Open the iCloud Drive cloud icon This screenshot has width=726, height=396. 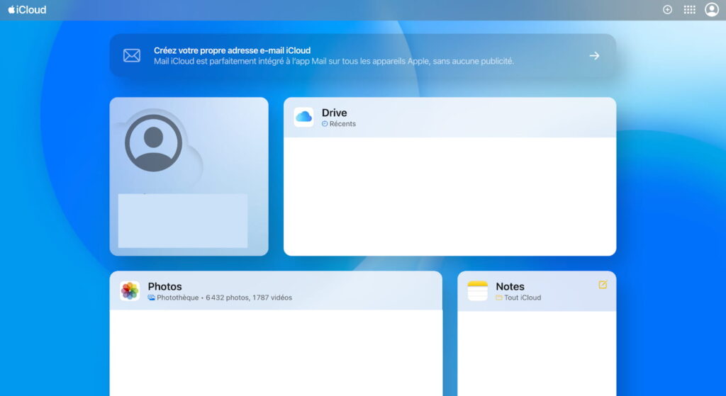click(303, 117)
